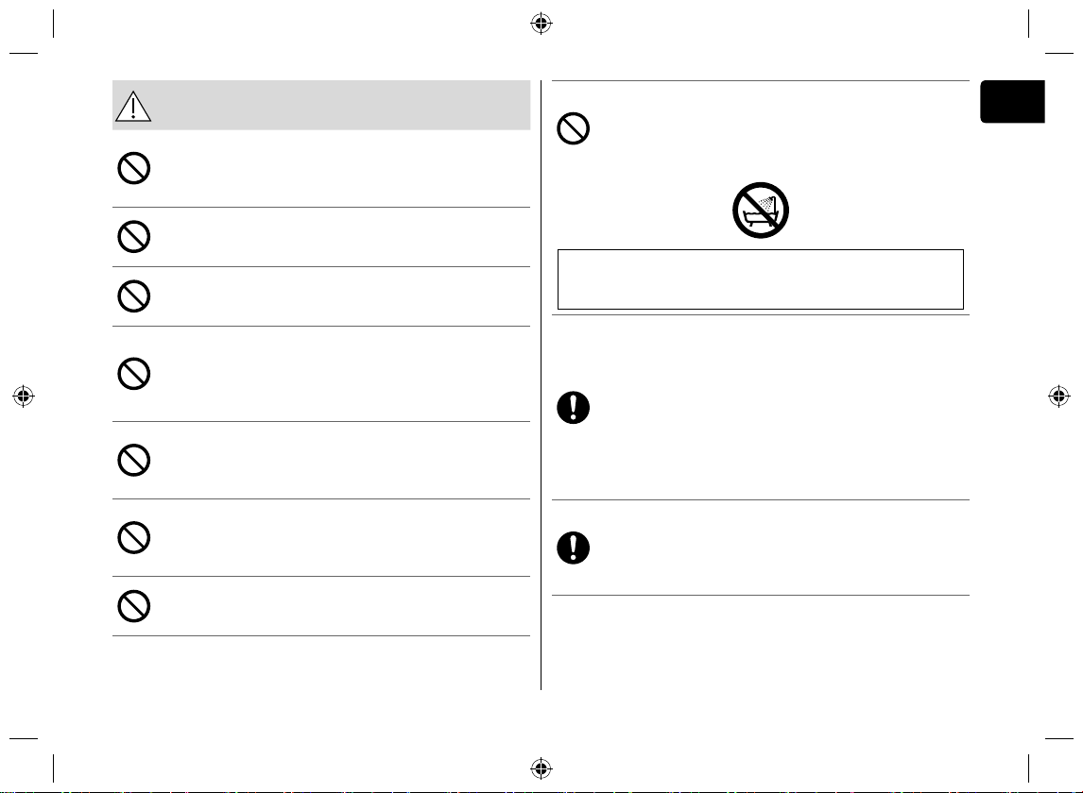The width and height of the screenshot is (1083, 793).
Task: Click the gray warning header bar
Action: [x=321, y=105]
